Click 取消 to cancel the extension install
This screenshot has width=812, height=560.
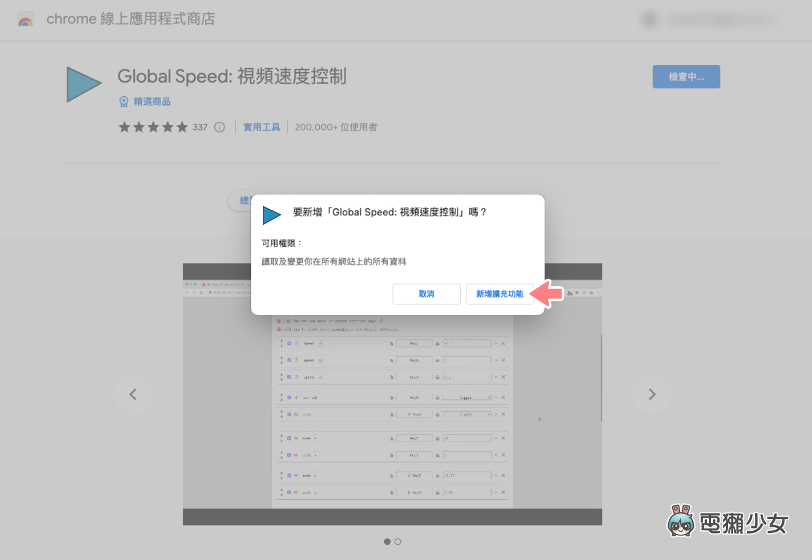coord(426,294)
